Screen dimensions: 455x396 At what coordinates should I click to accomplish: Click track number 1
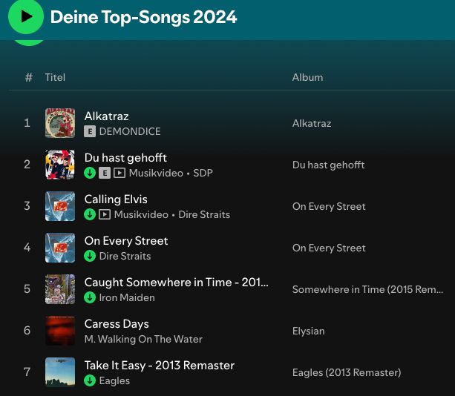[x=27, y=123]
